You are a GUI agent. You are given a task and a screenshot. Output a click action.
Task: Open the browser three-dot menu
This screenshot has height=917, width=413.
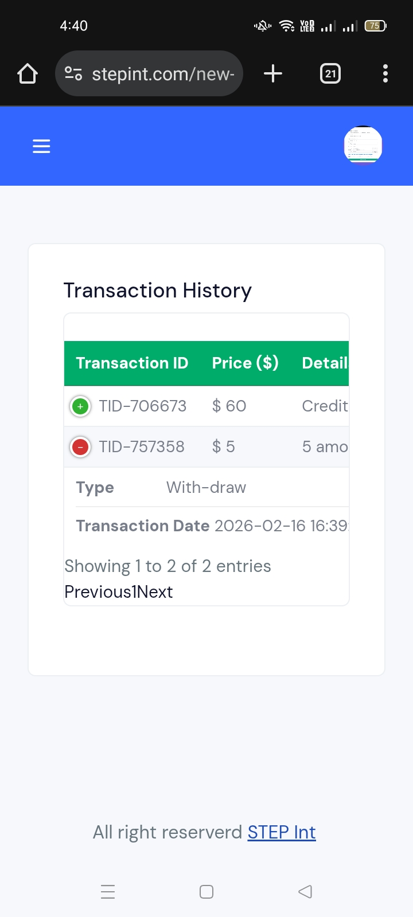click(385, 73)
